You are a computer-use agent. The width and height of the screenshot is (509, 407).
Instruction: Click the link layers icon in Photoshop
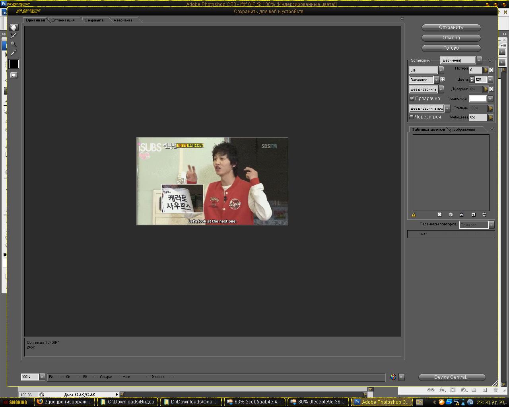click(431, 390)
